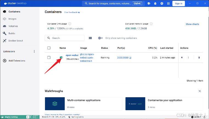Viewport: 209px width, 119px height.
Task: Select the open-webui row checkbox
Action: tap(49, 57)
